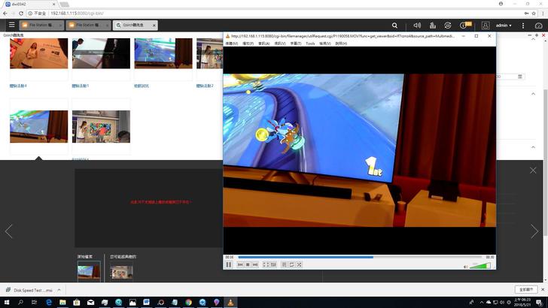Open Windows Start menu

click(x=7, y=303)
